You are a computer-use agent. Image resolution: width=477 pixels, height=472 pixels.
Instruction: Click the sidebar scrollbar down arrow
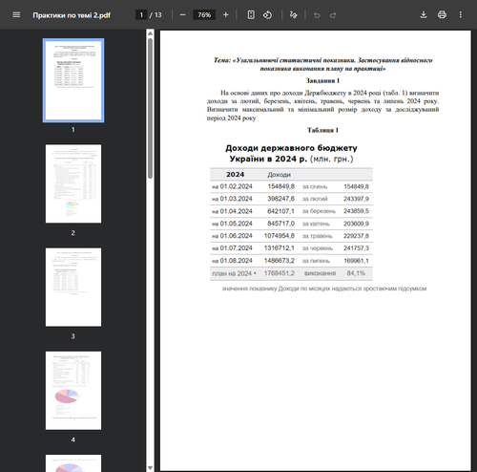click(x=150, y=468)
